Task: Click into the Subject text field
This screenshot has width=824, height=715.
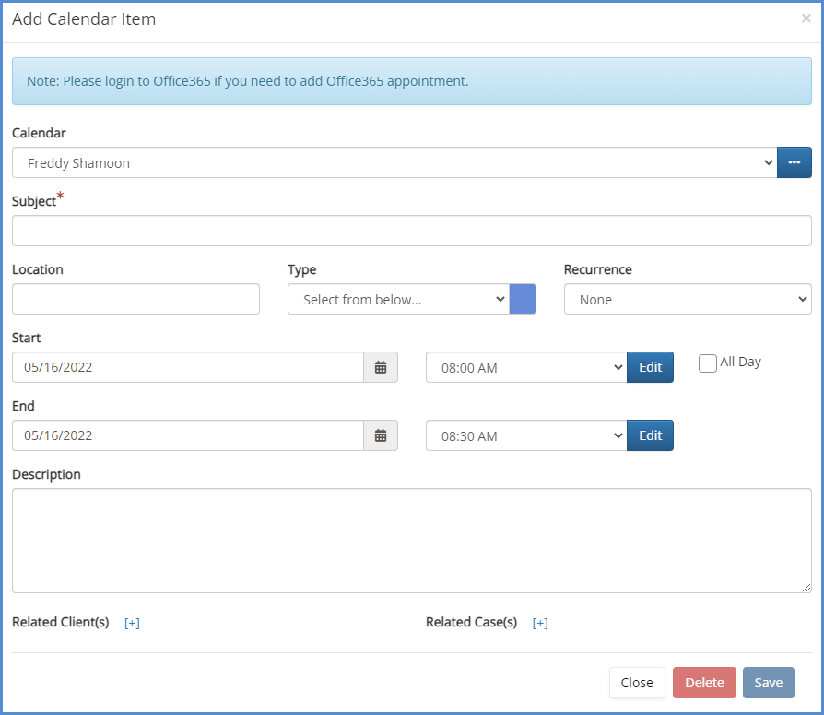Action: tap(411, 231)
